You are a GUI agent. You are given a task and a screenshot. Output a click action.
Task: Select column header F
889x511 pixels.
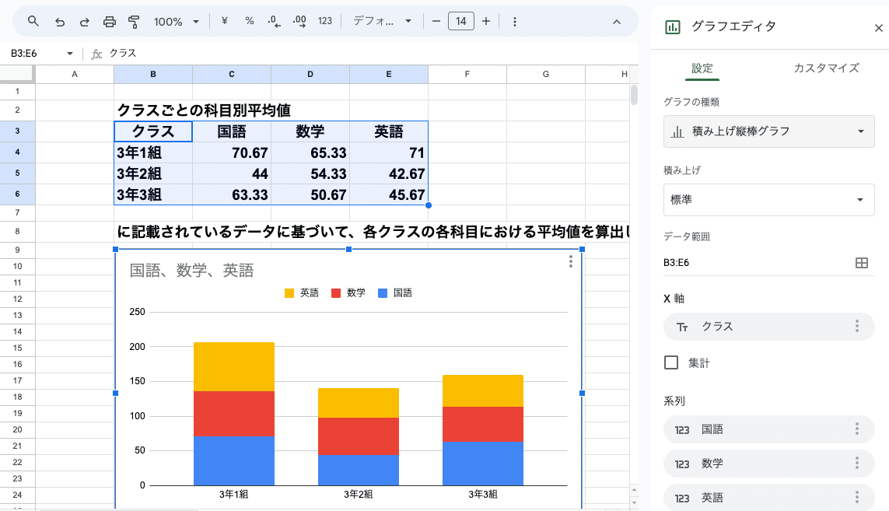(467, 75)
